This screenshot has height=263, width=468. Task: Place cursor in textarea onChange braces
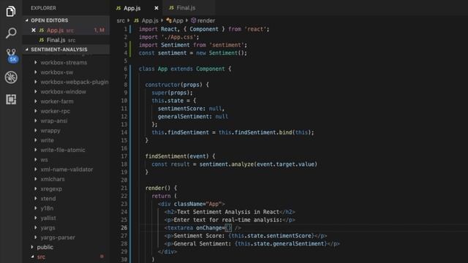[228, 228]
